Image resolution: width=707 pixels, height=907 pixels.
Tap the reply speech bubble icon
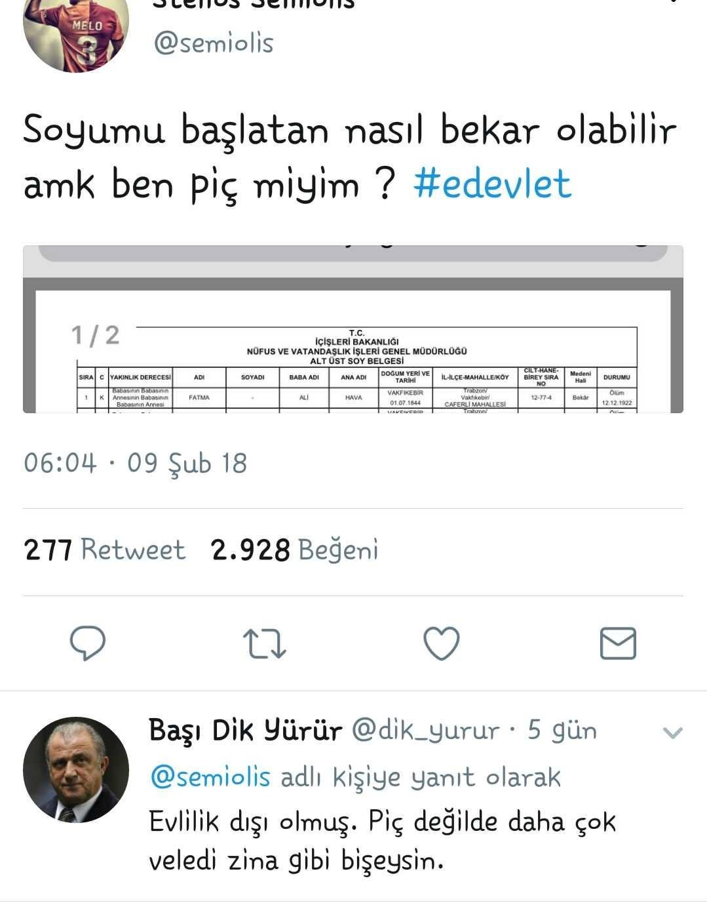pos(88,643)
